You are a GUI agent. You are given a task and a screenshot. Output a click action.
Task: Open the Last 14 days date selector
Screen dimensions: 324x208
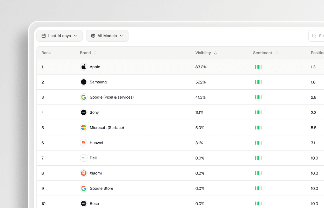[x=59, y=36]
